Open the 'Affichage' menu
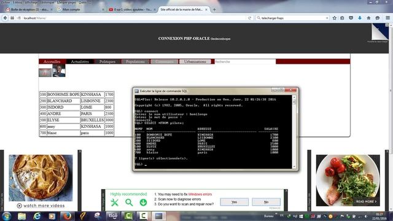The image size is (393, 221). click(x=31, y=2)
